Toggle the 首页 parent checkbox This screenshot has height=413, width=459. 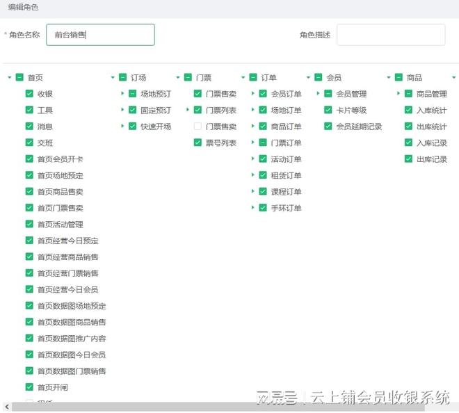click(19, 78)
